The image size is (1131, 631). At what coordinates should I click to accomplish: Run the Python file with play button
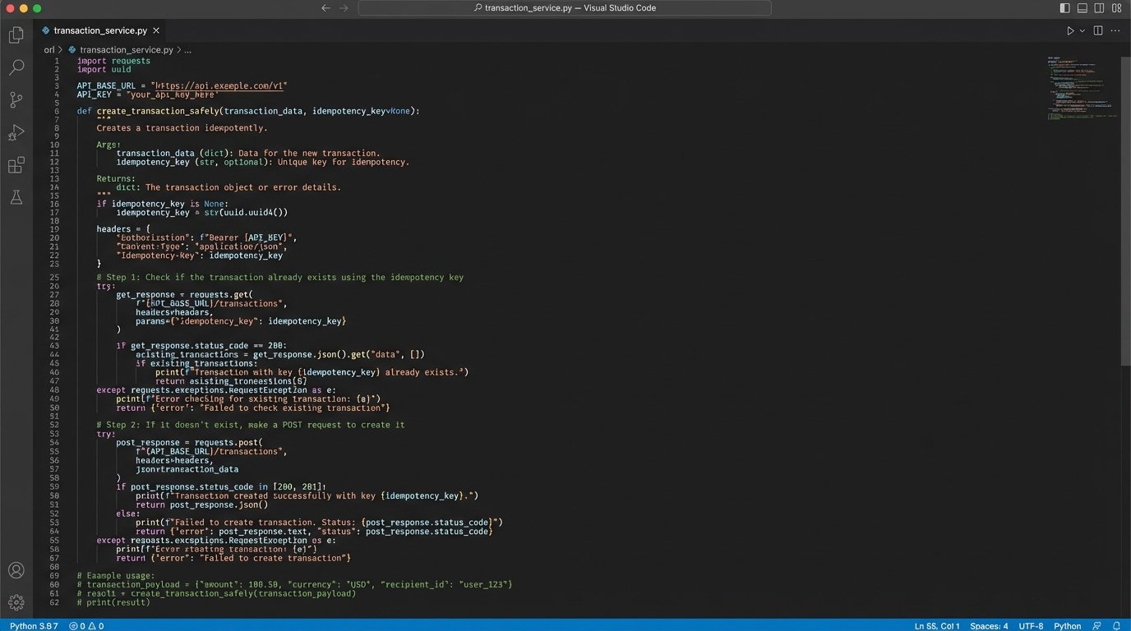click(x=1070, y=30)
